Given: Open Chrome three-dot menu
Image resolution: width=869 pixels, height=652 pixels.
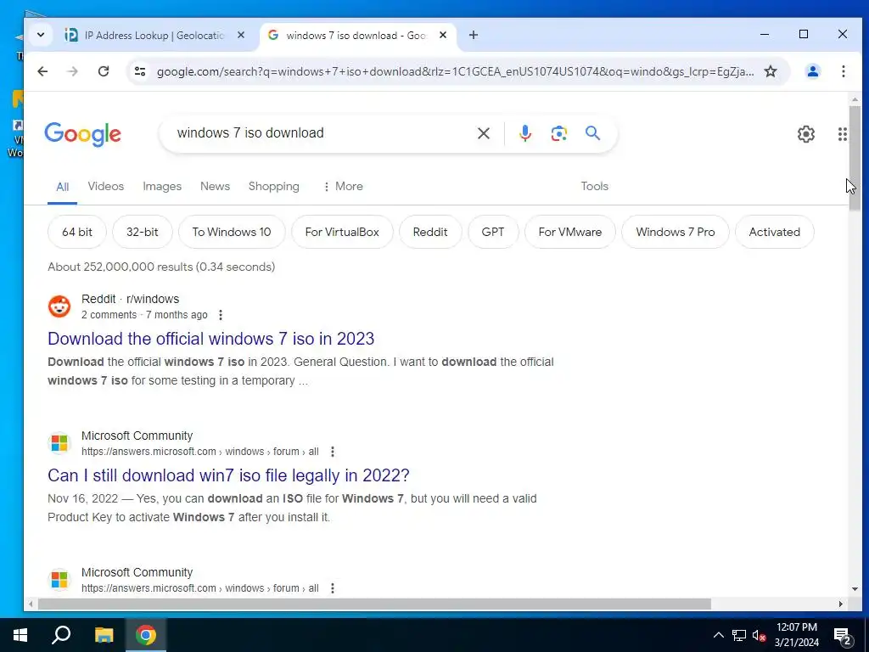Looking at the screenshot, I should click(843, 71).
